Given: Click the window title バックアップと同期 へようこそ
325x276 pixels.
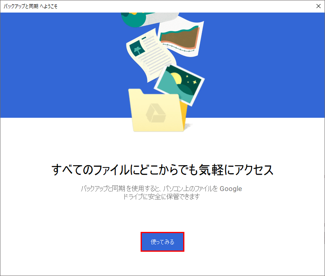Looking at the screenshot, I should pyautogui.click(x=30, y=6).
